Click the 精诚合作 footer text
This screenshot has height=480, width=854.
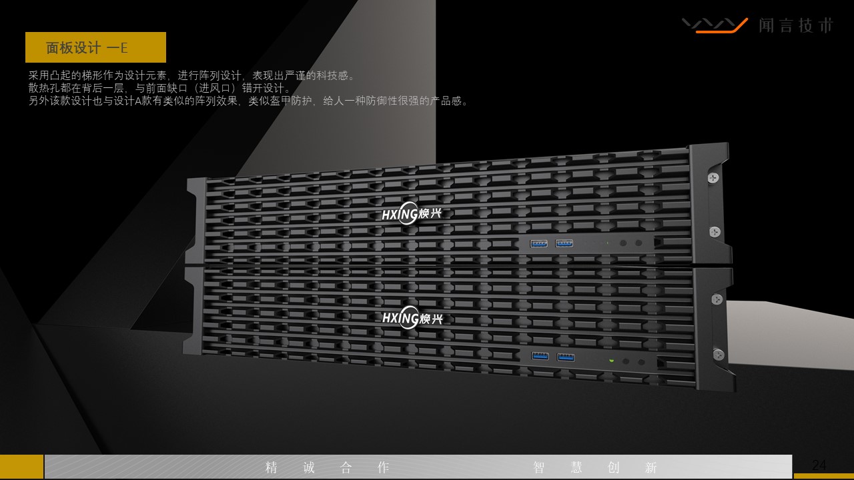(326, 467)
